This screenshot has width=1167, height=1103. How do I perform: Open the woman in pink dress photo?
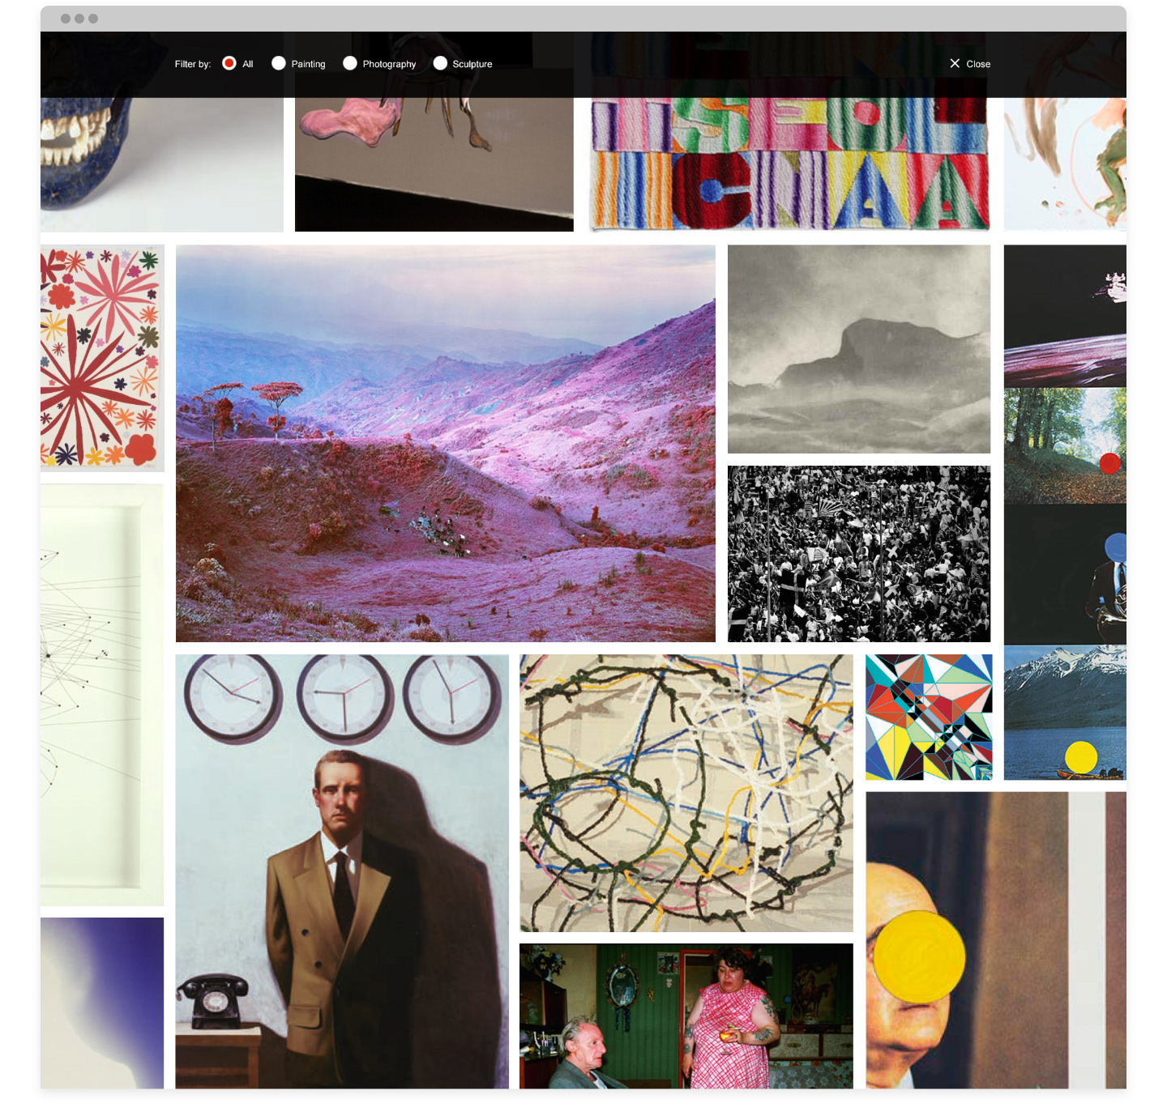(x=686, y=1016)
